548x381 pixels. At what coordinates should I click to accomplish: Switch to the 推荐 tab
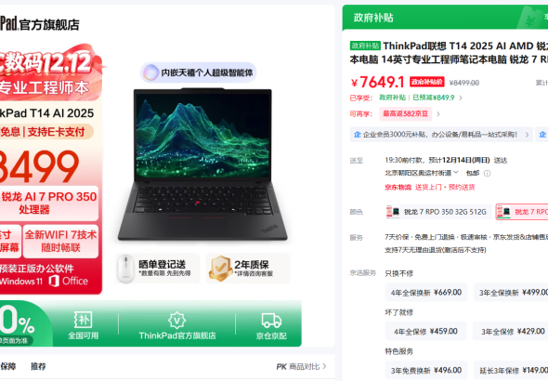pyautogui.click(x=38, y=366)
